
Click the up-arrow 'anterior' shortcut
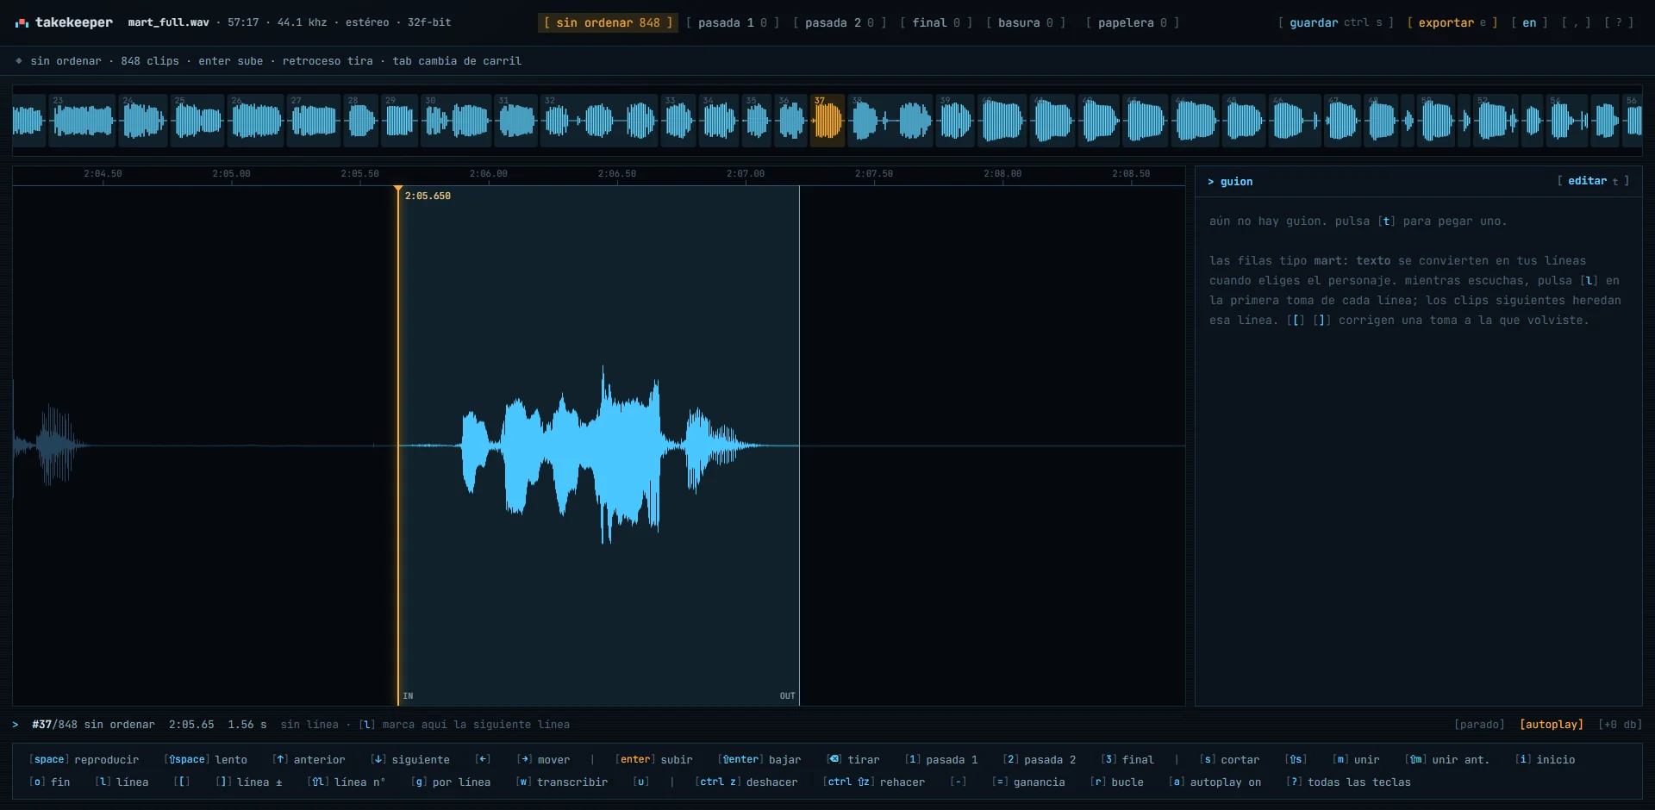(x=309, y=759)
